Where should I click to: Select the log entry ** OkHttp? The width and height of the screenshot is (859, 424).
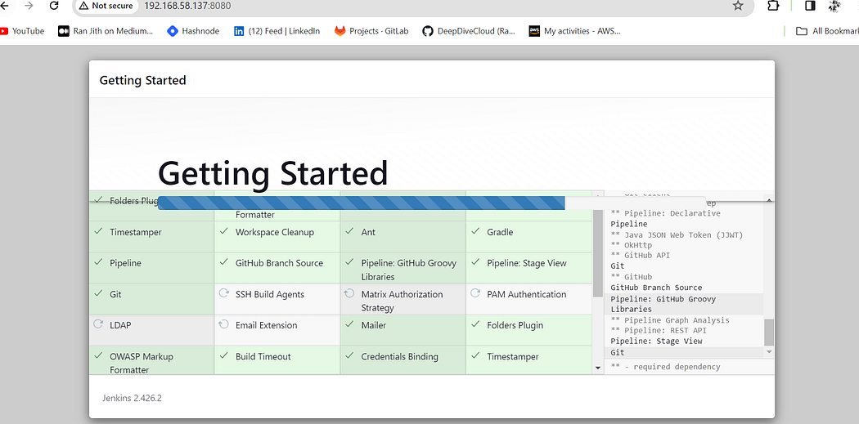(631, 245)
